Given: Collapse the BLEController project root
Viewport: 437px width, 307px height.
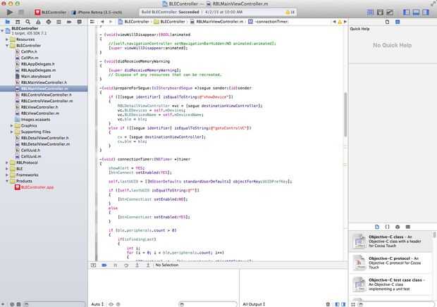Looking at the screenshot, I should 3,30.
